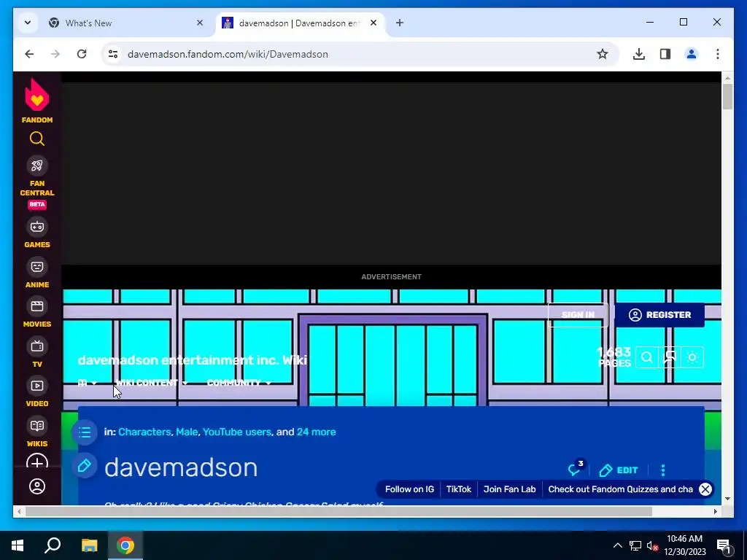This screenshot has height=560, width=747.
Task: View site information icon in address bar
Action: (x=113, y=54)
